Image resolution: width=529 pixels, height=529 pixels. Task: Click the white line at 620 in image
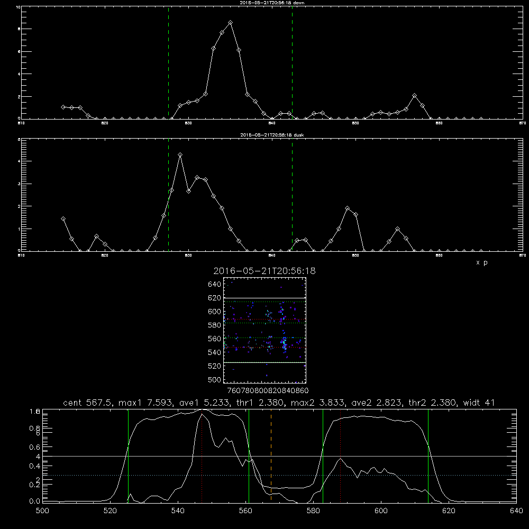point(264,298)
